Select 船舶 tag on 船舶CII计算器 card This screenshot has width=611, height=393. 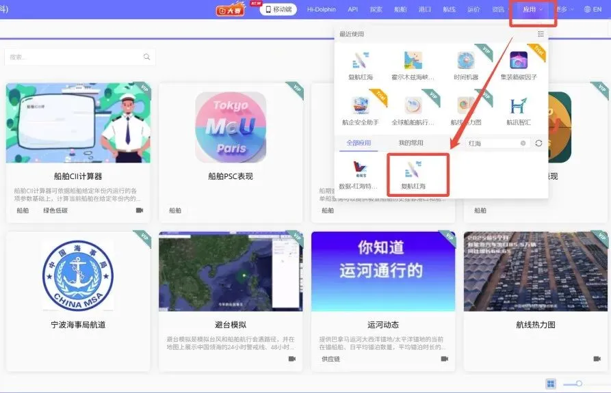(x=23, y=210)
